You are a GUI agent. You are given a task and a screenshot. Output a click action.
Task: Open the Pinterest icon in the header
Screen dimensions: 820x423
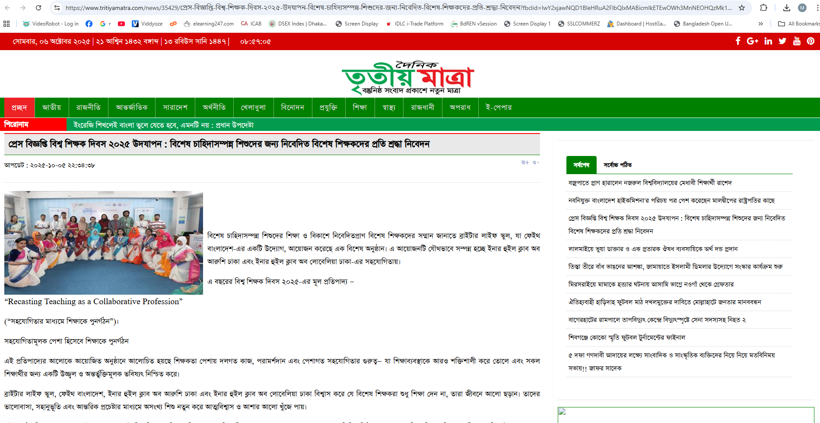810,41
